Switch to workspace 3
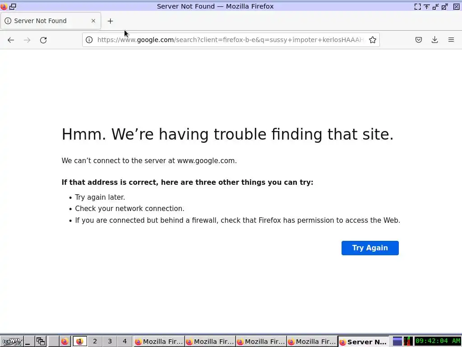Viewport: 462px width, 347px height. tap(110, 342)
